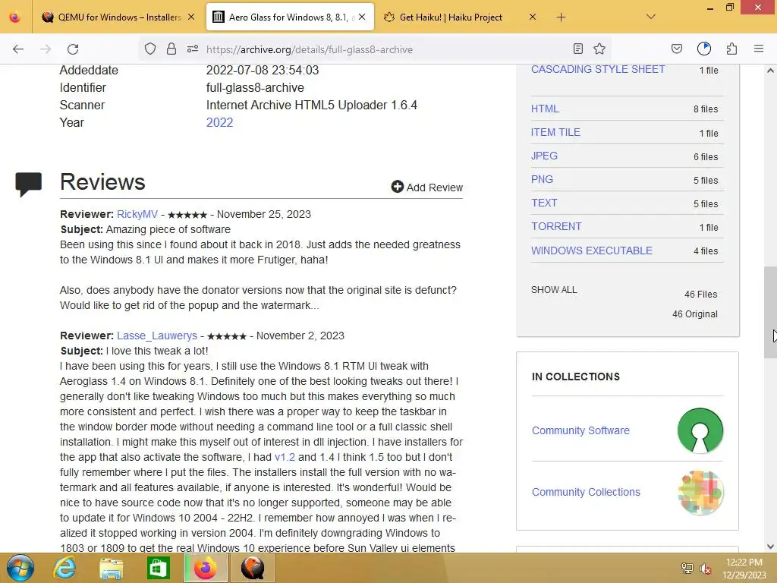Click the 8 files count for HTML

706,109
